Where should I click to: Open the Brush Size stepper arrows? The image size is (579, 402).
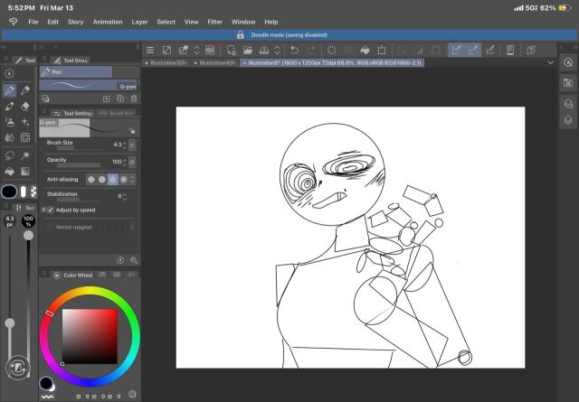124,145
